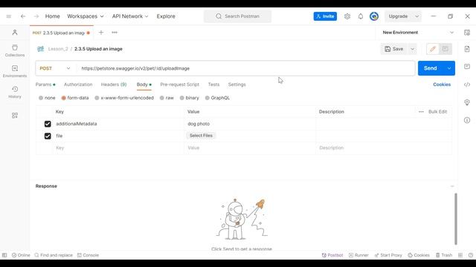Switch to the Authorization tab

pos(78,85)
